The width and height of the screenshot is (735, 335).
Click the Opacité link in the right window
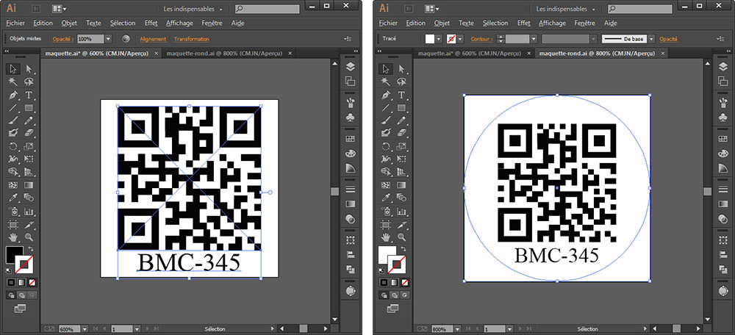(x=668, y=40)
